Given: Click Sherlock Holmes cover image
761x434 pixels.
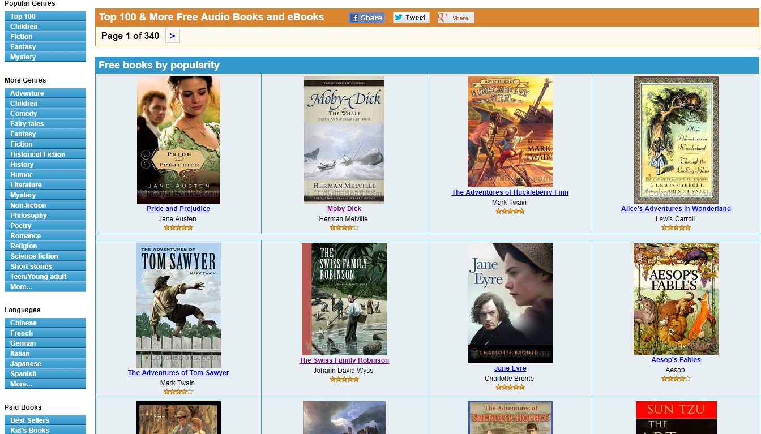Looking at the screenshot, I should point(510,418).
